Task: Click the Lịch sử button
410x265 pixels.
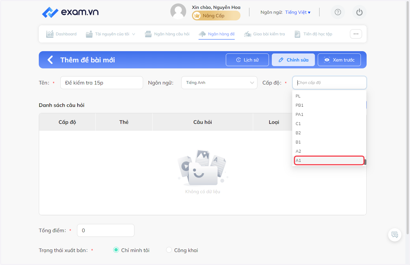Action: [x=247, y=60]
